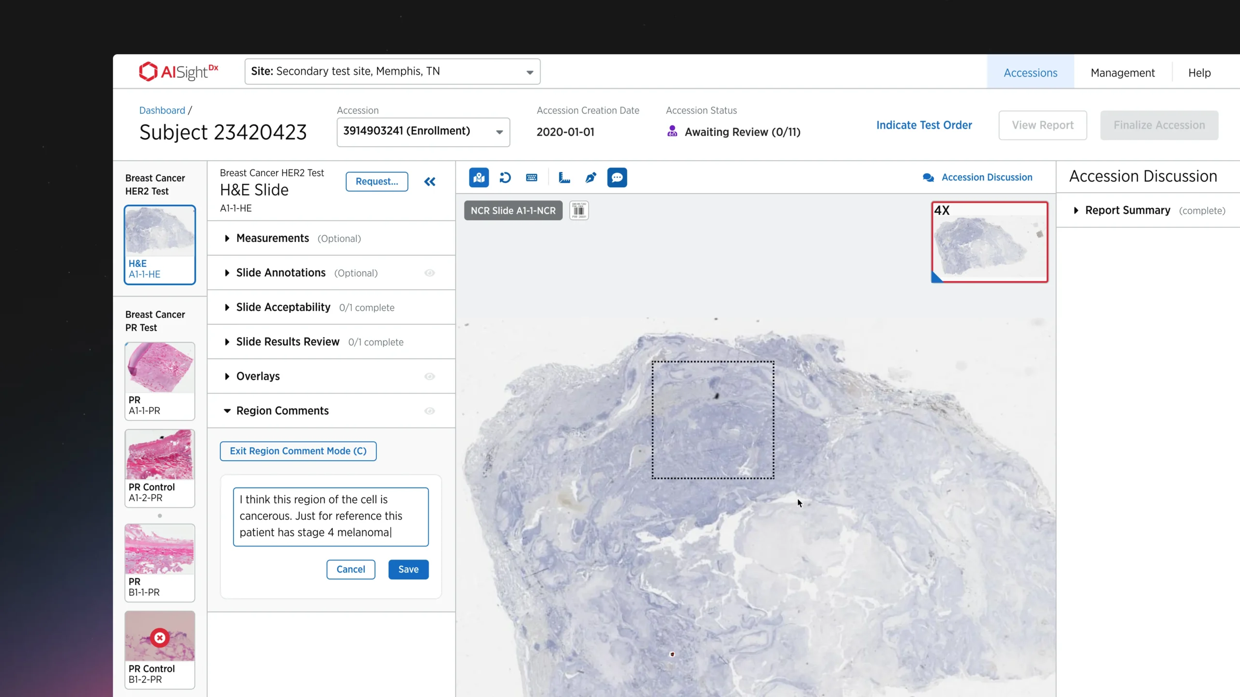Expand the Slide Annotations section

tap(331, 273)
